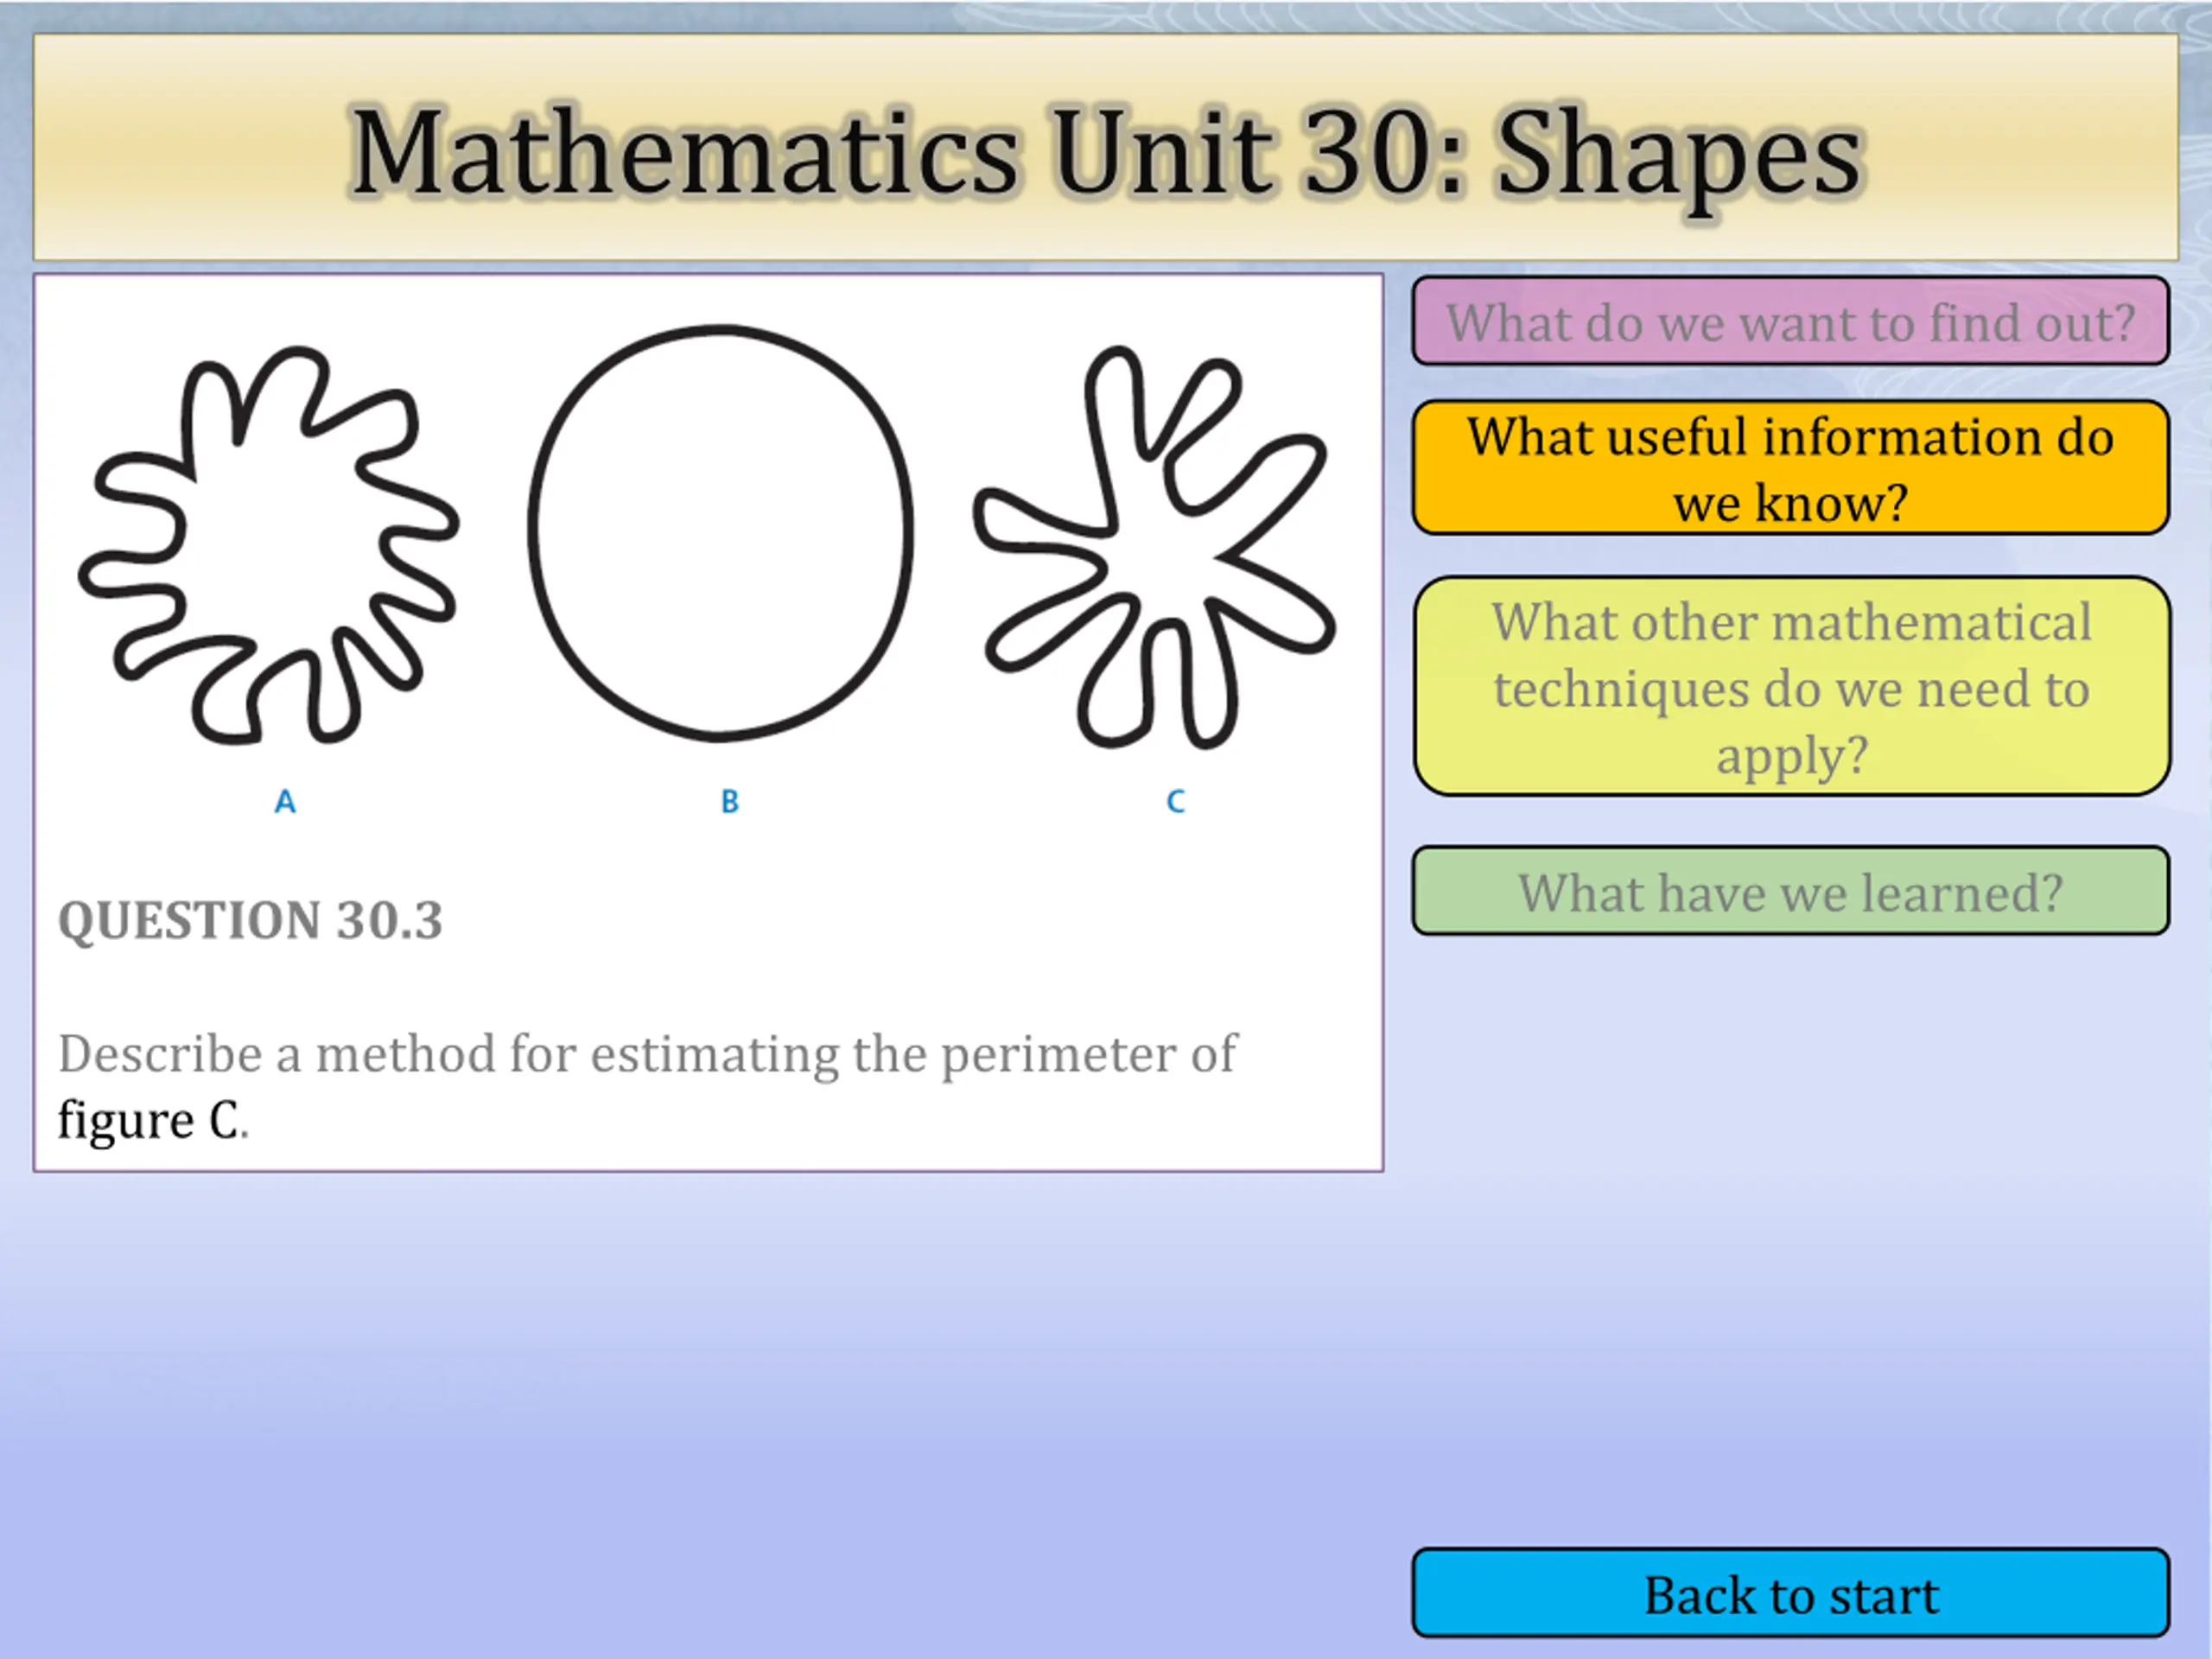Click the star-like figure C

(1155, 548)
